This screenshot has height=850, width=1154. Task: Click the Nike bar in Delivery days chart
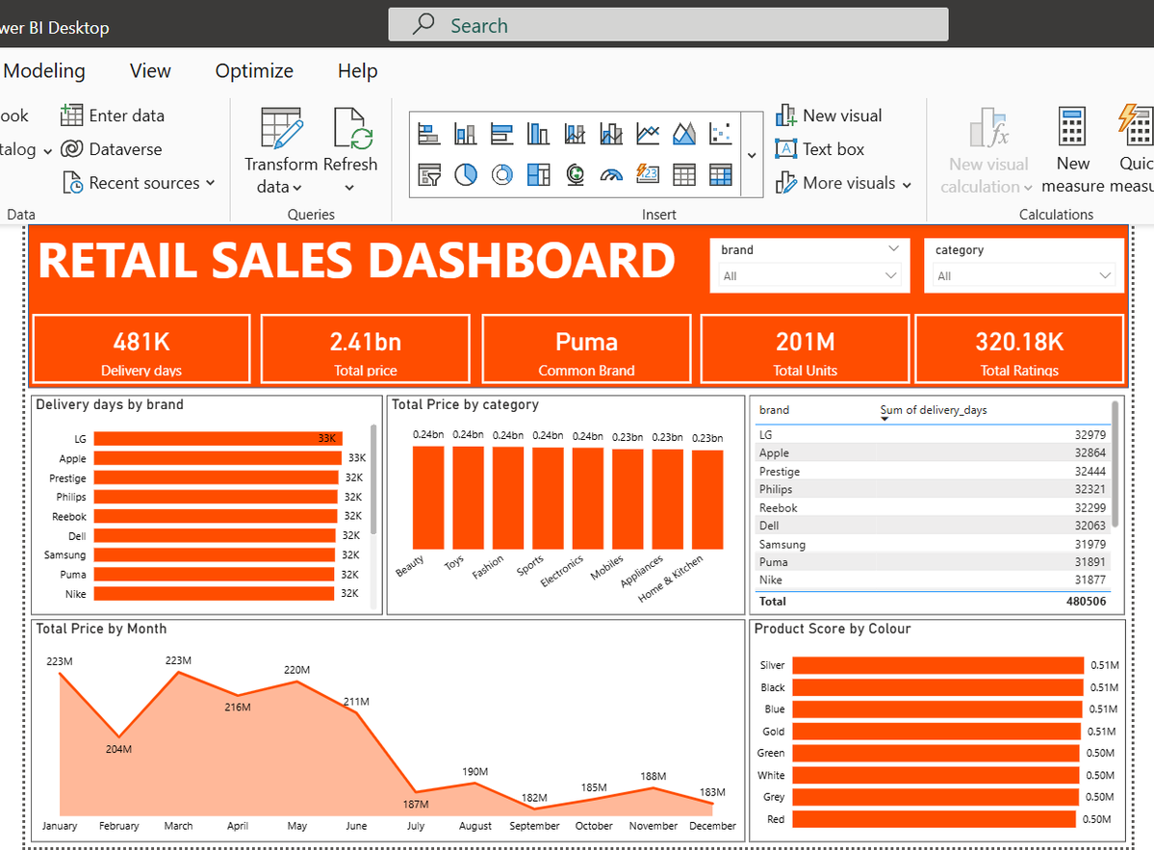(215, 593)
